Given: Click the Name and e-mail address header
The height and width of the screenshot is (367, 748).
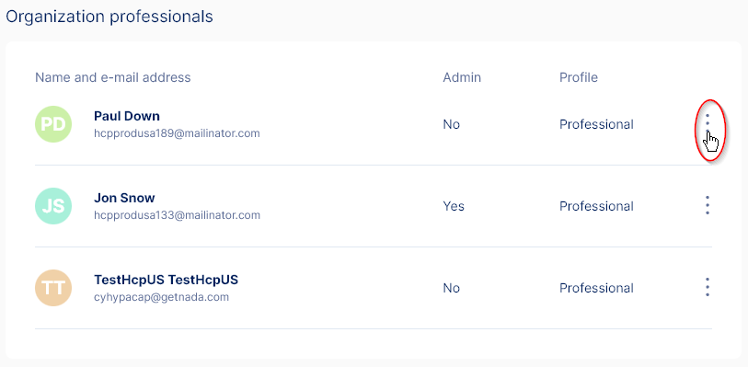Looking at the screenshot, I should pos(112,77).
